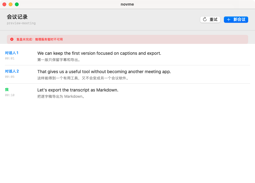The width and height of the screenshot is (255, 183).
Task: Click timestamp 00:01
Action: (10, 58)
